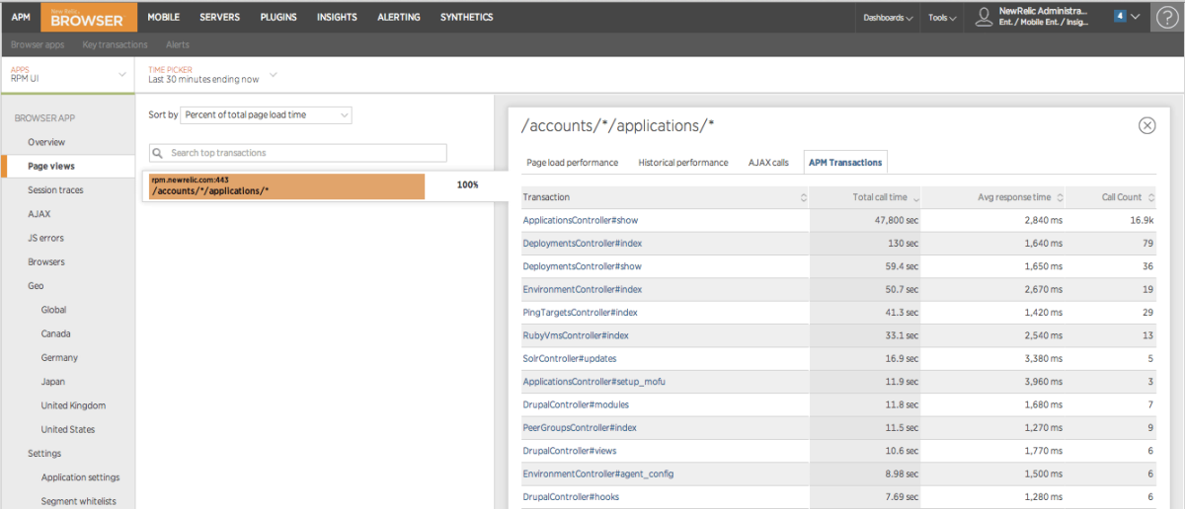The image size is (1185, 509).
Task: Open the Alerting product tab
Action: point(399,17)
